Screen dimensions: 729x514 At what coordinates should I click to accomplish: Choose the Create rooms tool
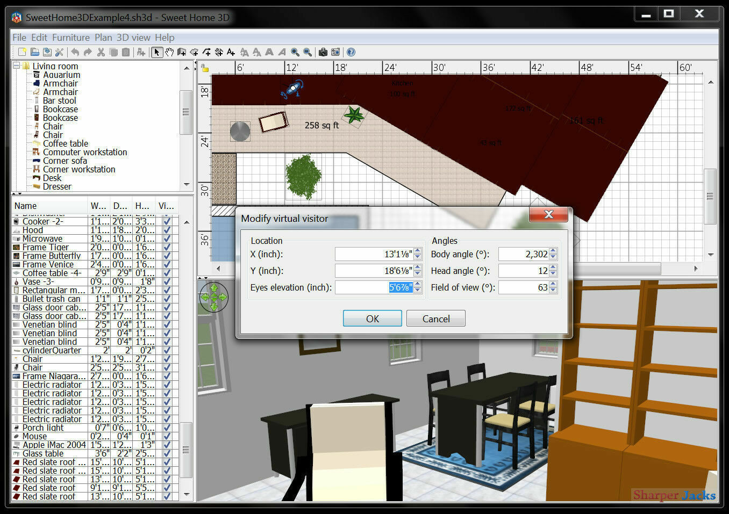click(x=194, y=52)
